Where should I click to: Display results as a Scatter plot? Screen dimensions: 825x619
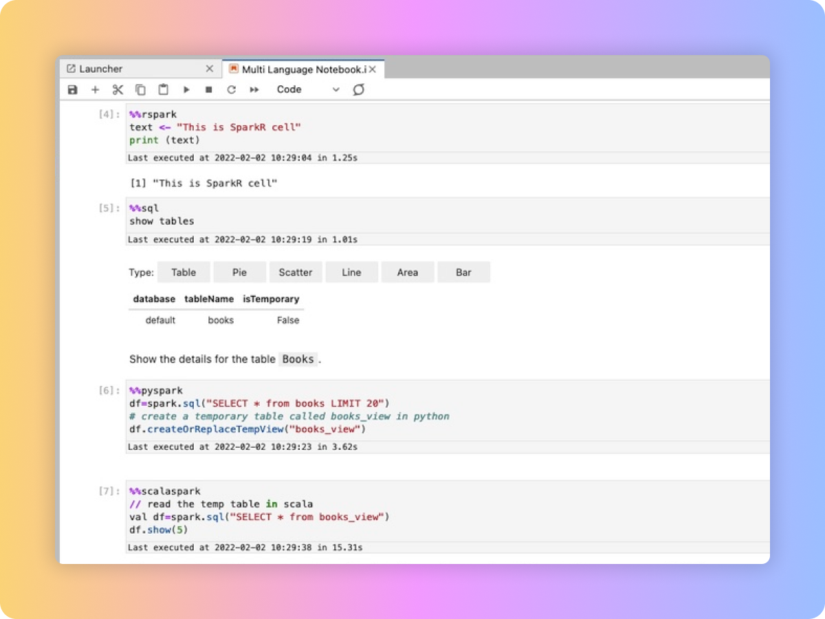point(295,272)
